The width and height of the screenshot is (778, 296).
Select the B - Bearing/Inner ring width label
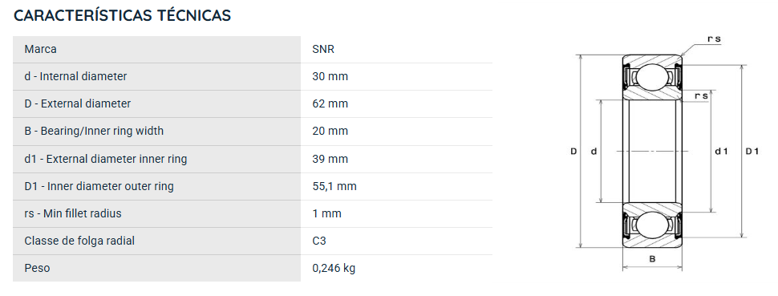[x=94, y=131]
